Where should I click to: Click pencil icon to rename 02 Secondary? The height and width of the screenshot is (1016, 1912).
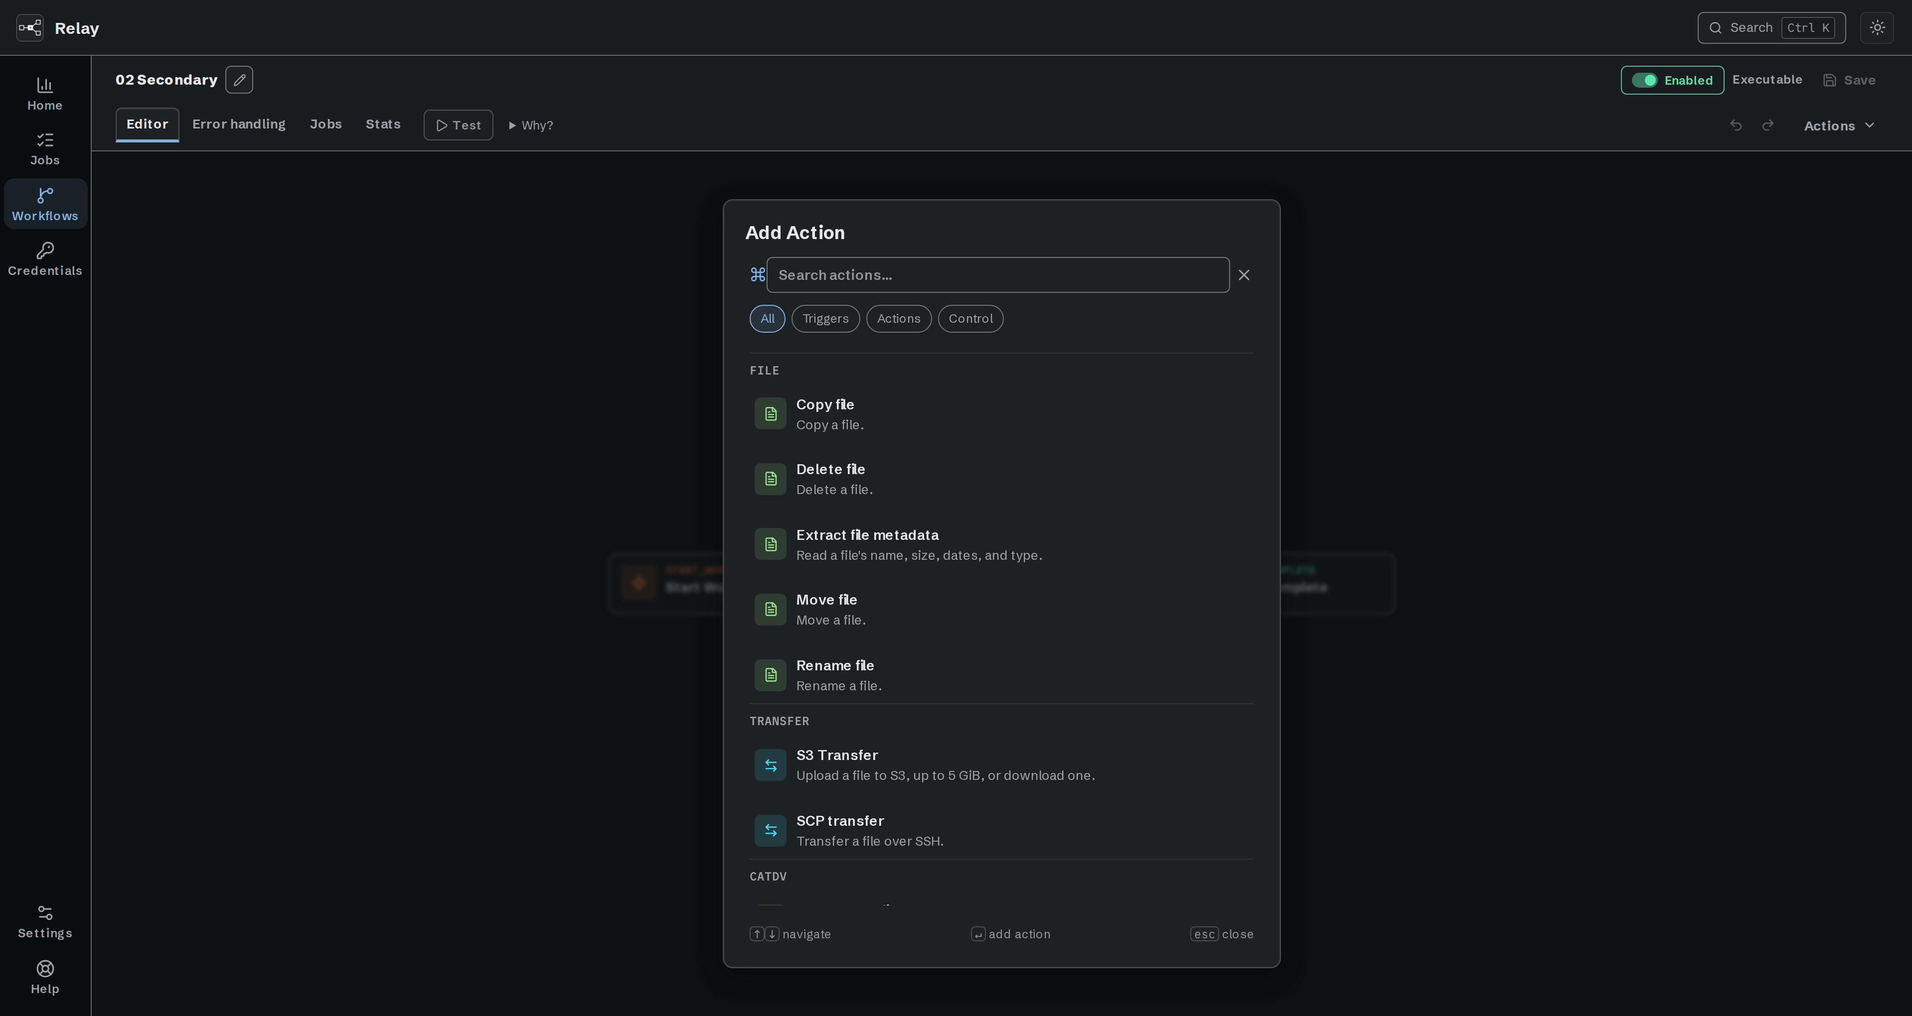tap(239, 80)
